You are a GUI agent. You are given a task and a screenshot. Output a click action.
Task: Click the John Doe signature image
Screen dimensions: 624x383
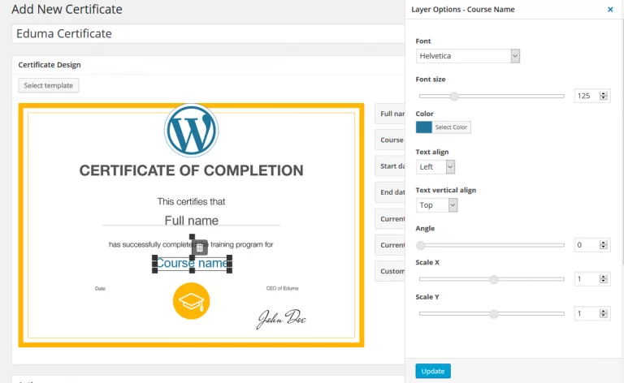pyautogui.click(x=281, y=318)
